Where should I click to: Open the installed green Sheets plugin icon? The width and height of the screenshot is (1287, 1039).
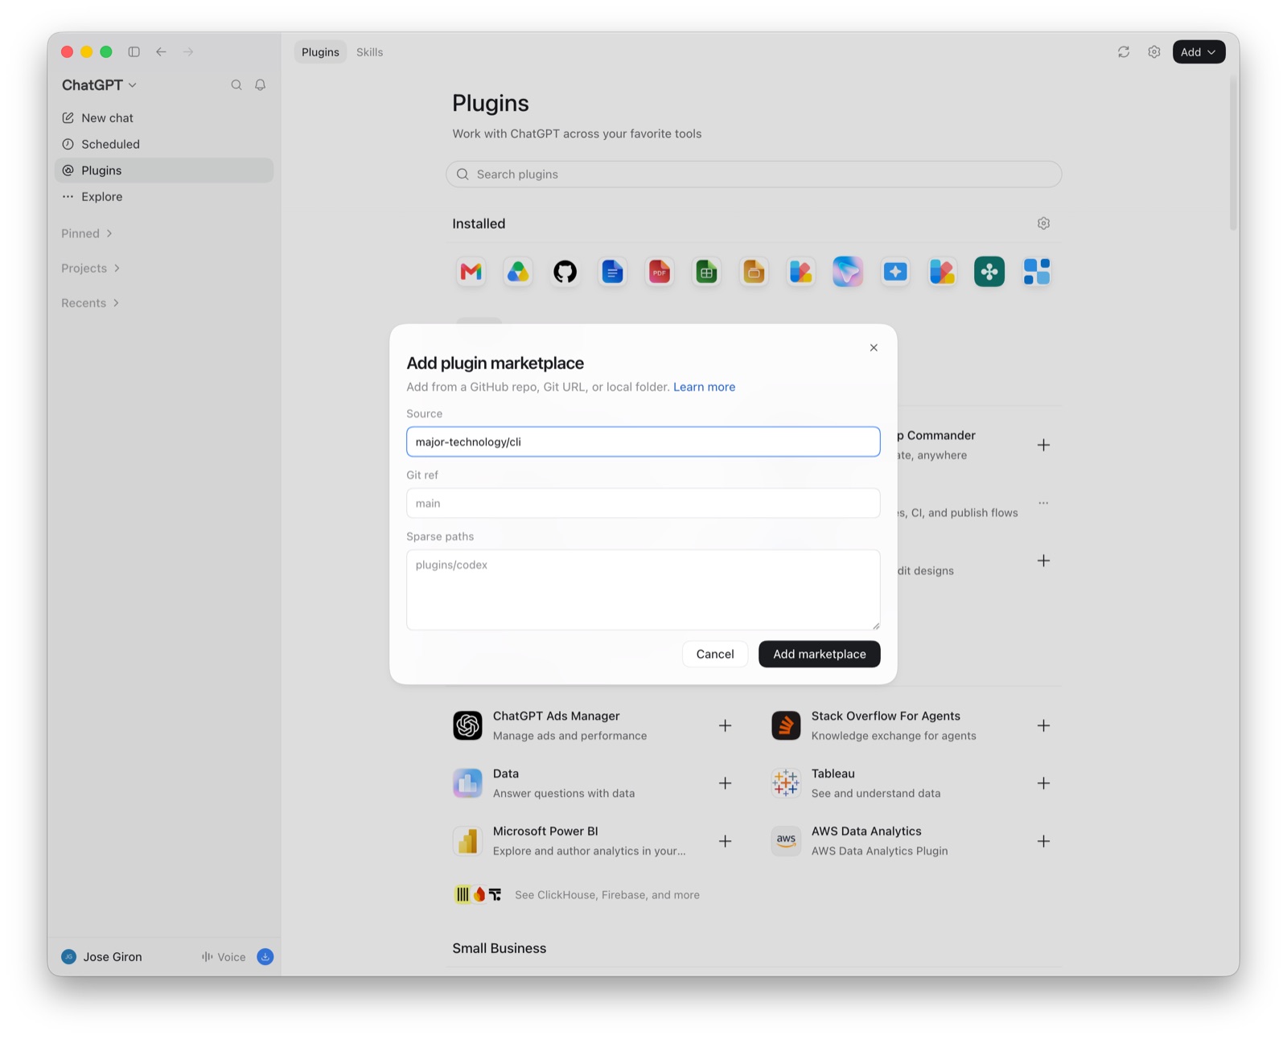tap(707, 272)
